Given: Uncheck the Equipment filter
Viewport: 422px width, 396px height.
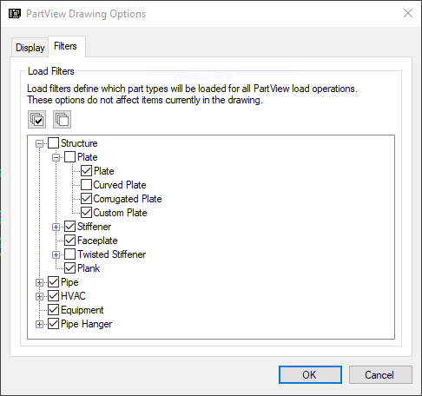Looking at the screenshot, I should pos(53,310).
